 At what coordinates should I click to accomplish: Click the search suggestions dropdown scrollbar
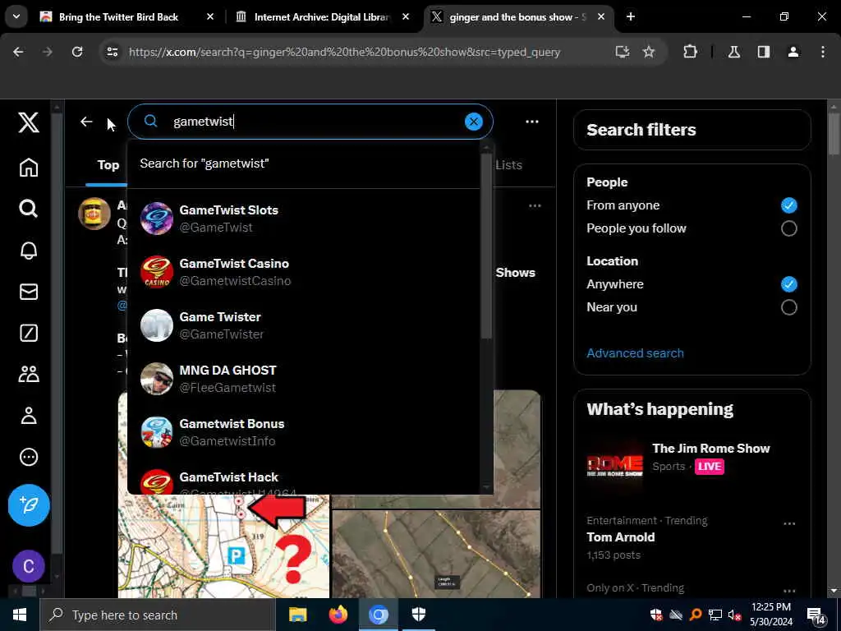486,246
